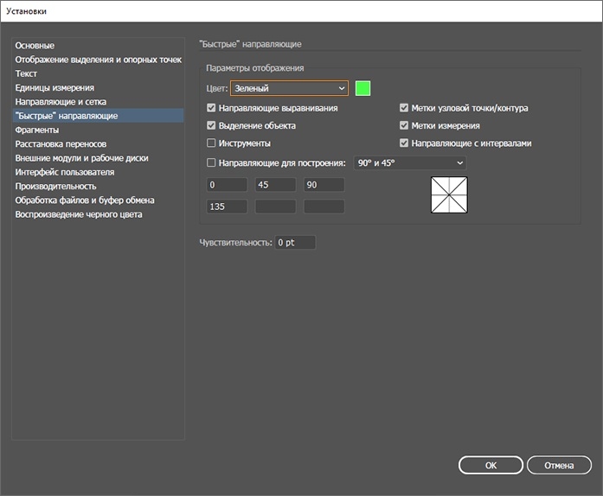Click the green color swatch
The height and width of the screenshot is (496, 603).
[362, 88]
